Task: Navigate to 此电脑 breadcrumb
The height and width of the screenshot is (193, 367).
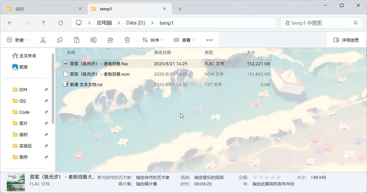Action: 104,23
